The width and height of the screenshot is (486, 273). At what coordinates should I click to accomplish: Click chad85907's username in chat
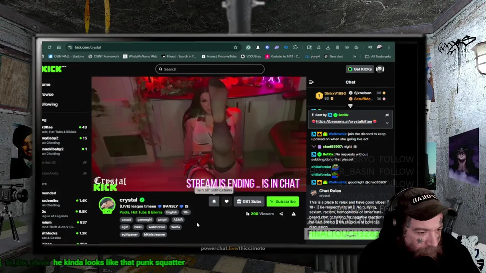pos(333,147)
